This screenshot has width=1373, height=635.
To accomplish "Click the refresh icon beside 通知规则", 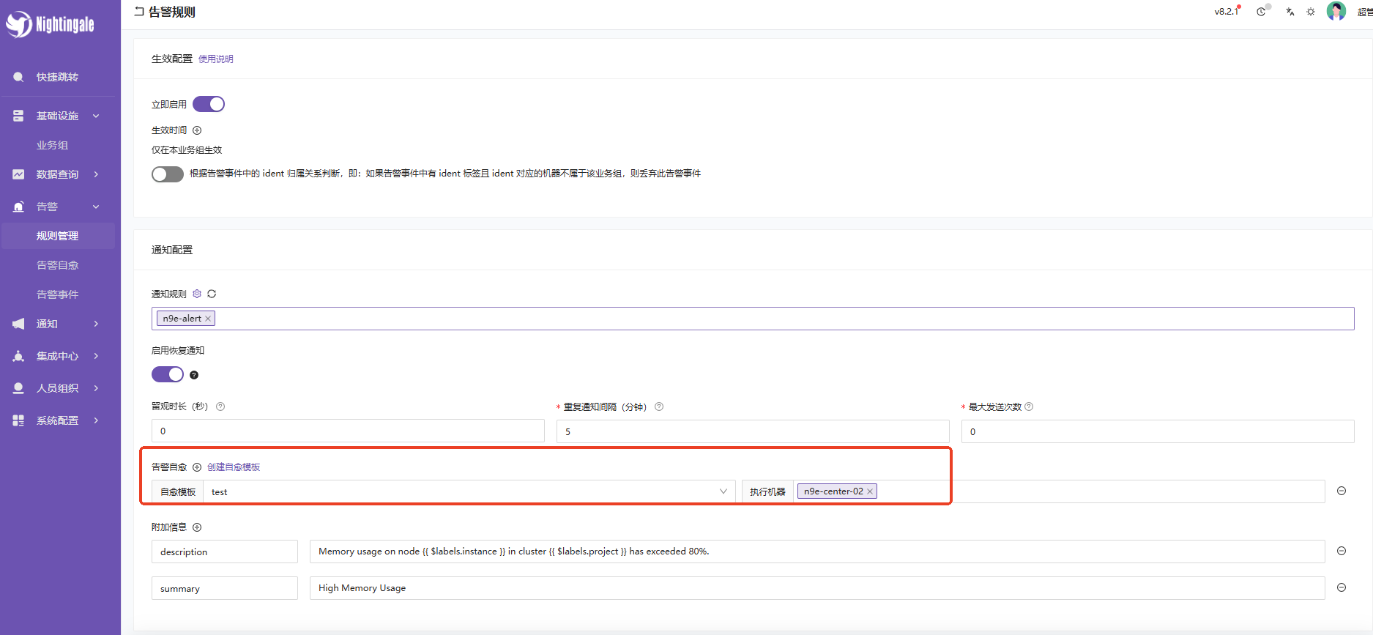I will [212, 294].
